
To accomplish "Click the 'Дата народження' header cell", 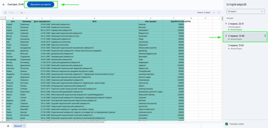I will point(42,21).
